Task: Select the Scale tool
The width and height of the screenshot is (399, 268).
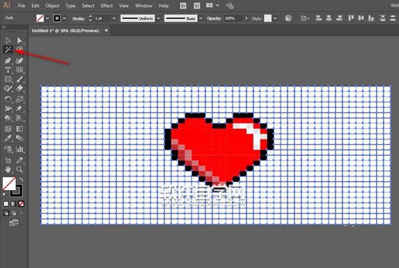Action: coord(20,99)
